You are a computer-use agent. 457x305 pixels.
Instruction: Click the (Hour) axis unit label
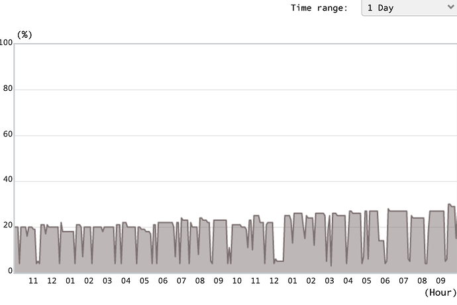pos(440,292)
